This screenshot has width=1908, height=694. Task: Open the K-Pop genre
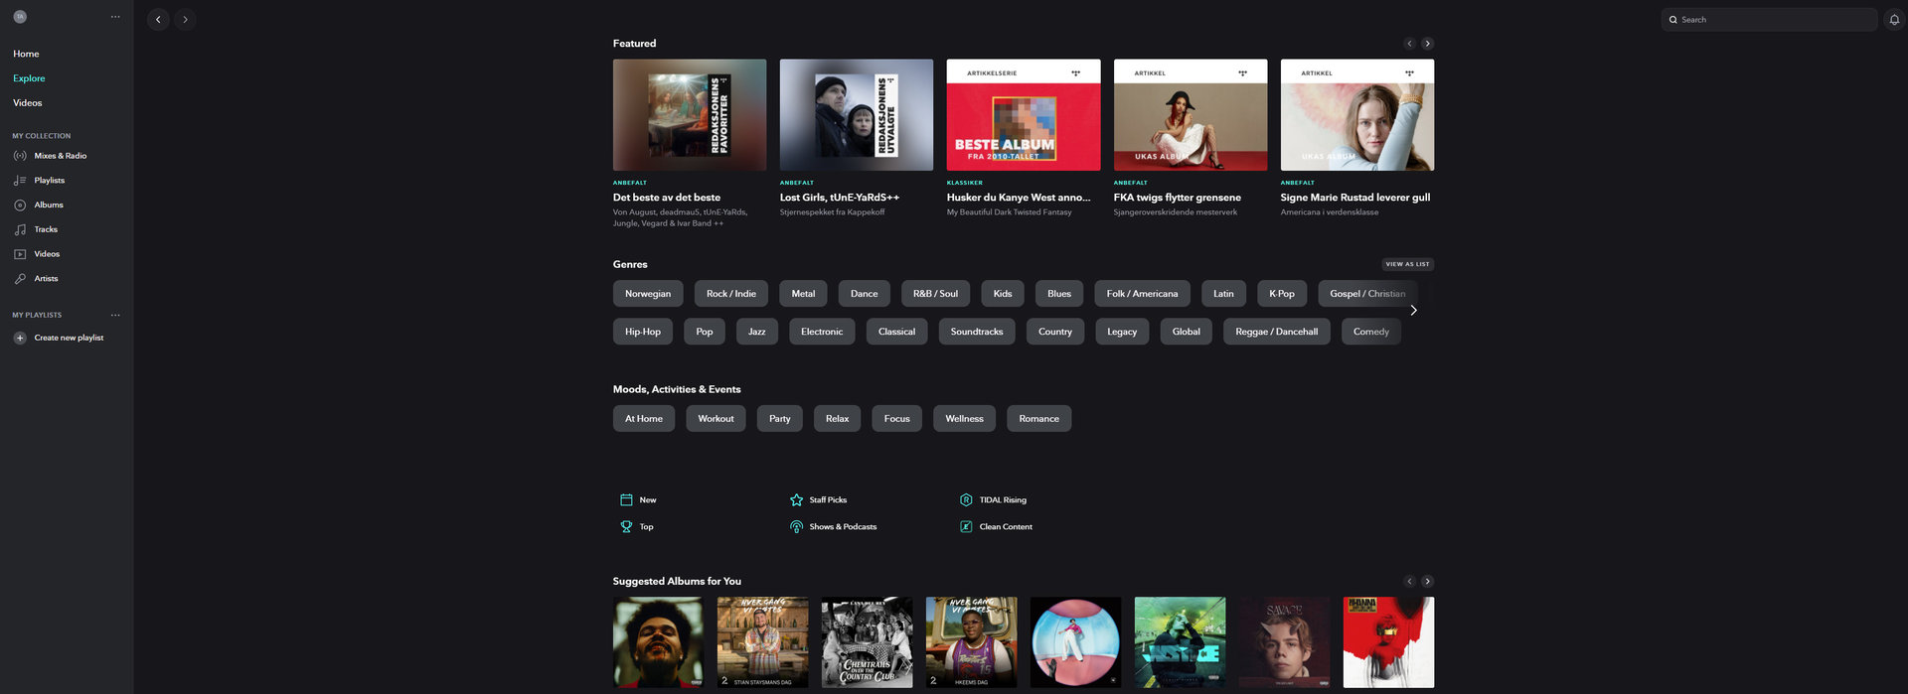1282,294
